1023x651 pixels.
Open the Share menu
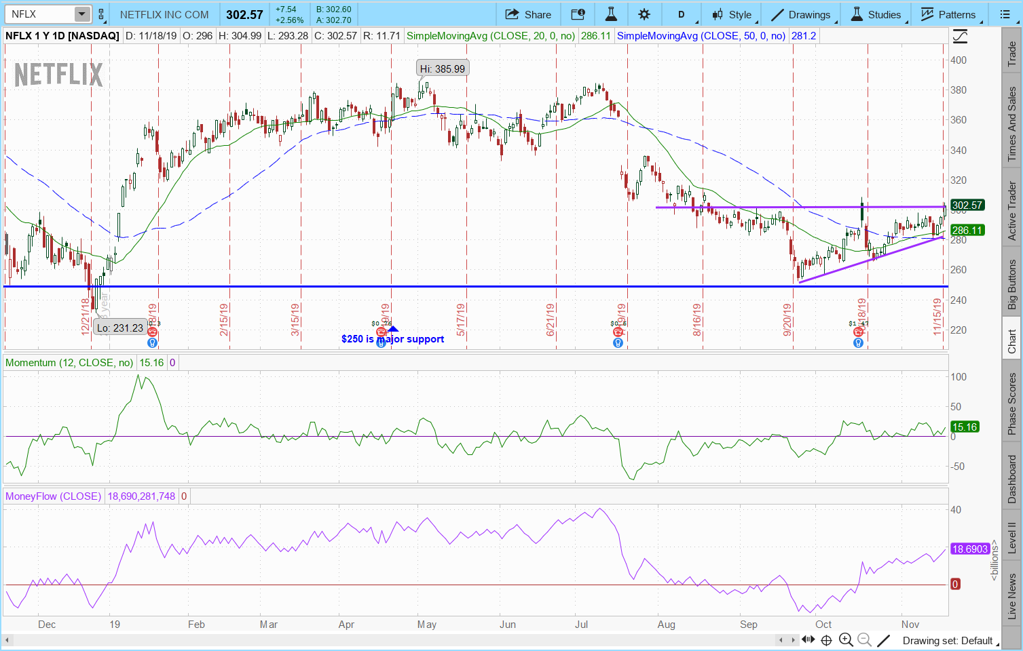click(x=528, y=14)
